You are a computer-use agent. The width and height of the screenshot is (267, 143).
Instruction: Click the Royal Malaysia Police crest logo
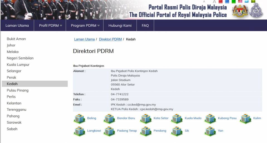pos(256,11)
